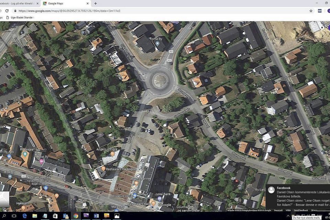This screenshot has height=220, width=330.
Task: Show hidden system tray icons
Action: (x=288, y=216)
